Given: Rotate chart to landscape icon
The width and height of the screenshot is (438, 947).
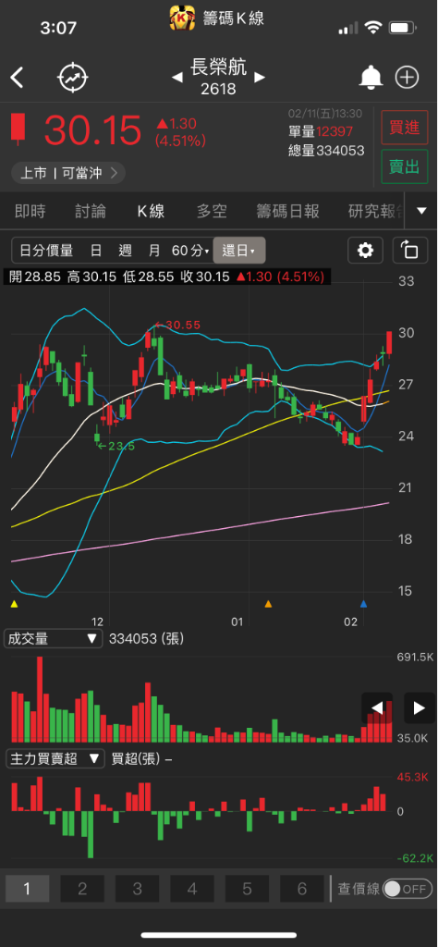Looking at the screenshot, I should tap(409, 250).
